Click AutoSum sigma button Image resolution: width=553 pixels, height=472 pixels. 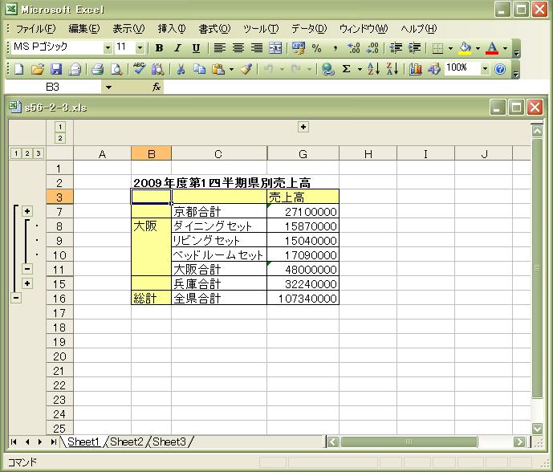[347, 69]
